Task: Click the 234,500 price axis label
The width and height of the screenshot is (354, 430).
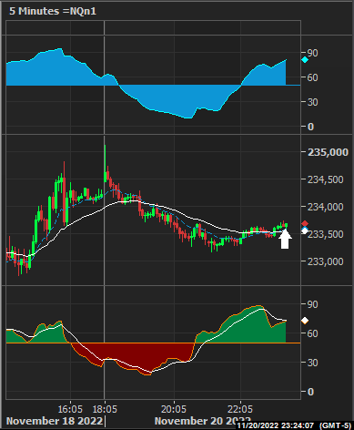Action: (x=326, y=179)
